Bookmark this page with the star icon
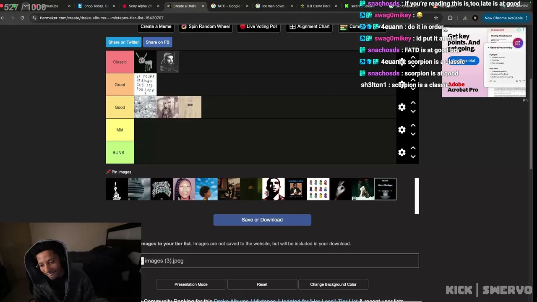The width and height of the screenshot is (537, 302). pos(436,18)
